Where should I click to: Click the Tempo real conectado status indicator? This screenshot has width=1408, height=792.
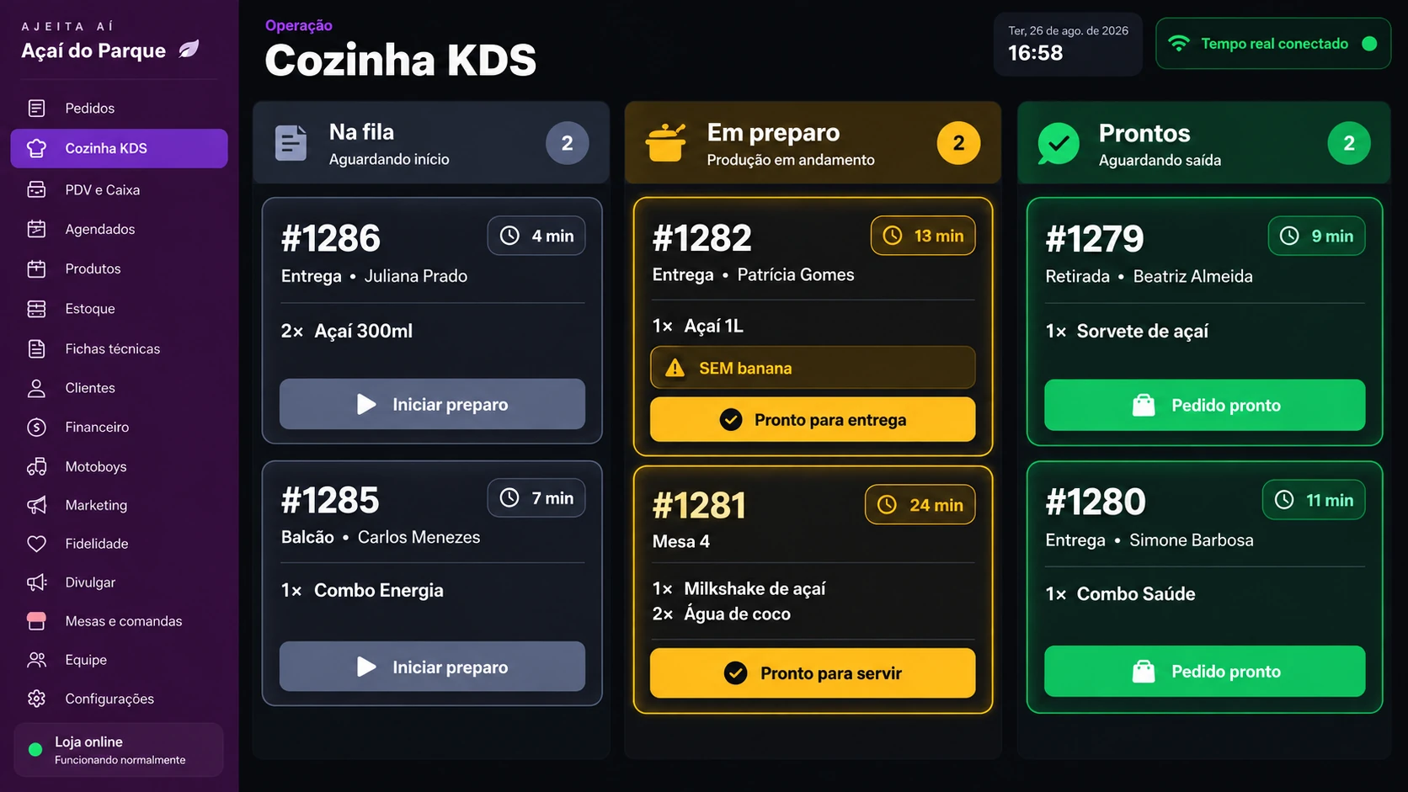pyautogui.click(x=1272, y=44)
